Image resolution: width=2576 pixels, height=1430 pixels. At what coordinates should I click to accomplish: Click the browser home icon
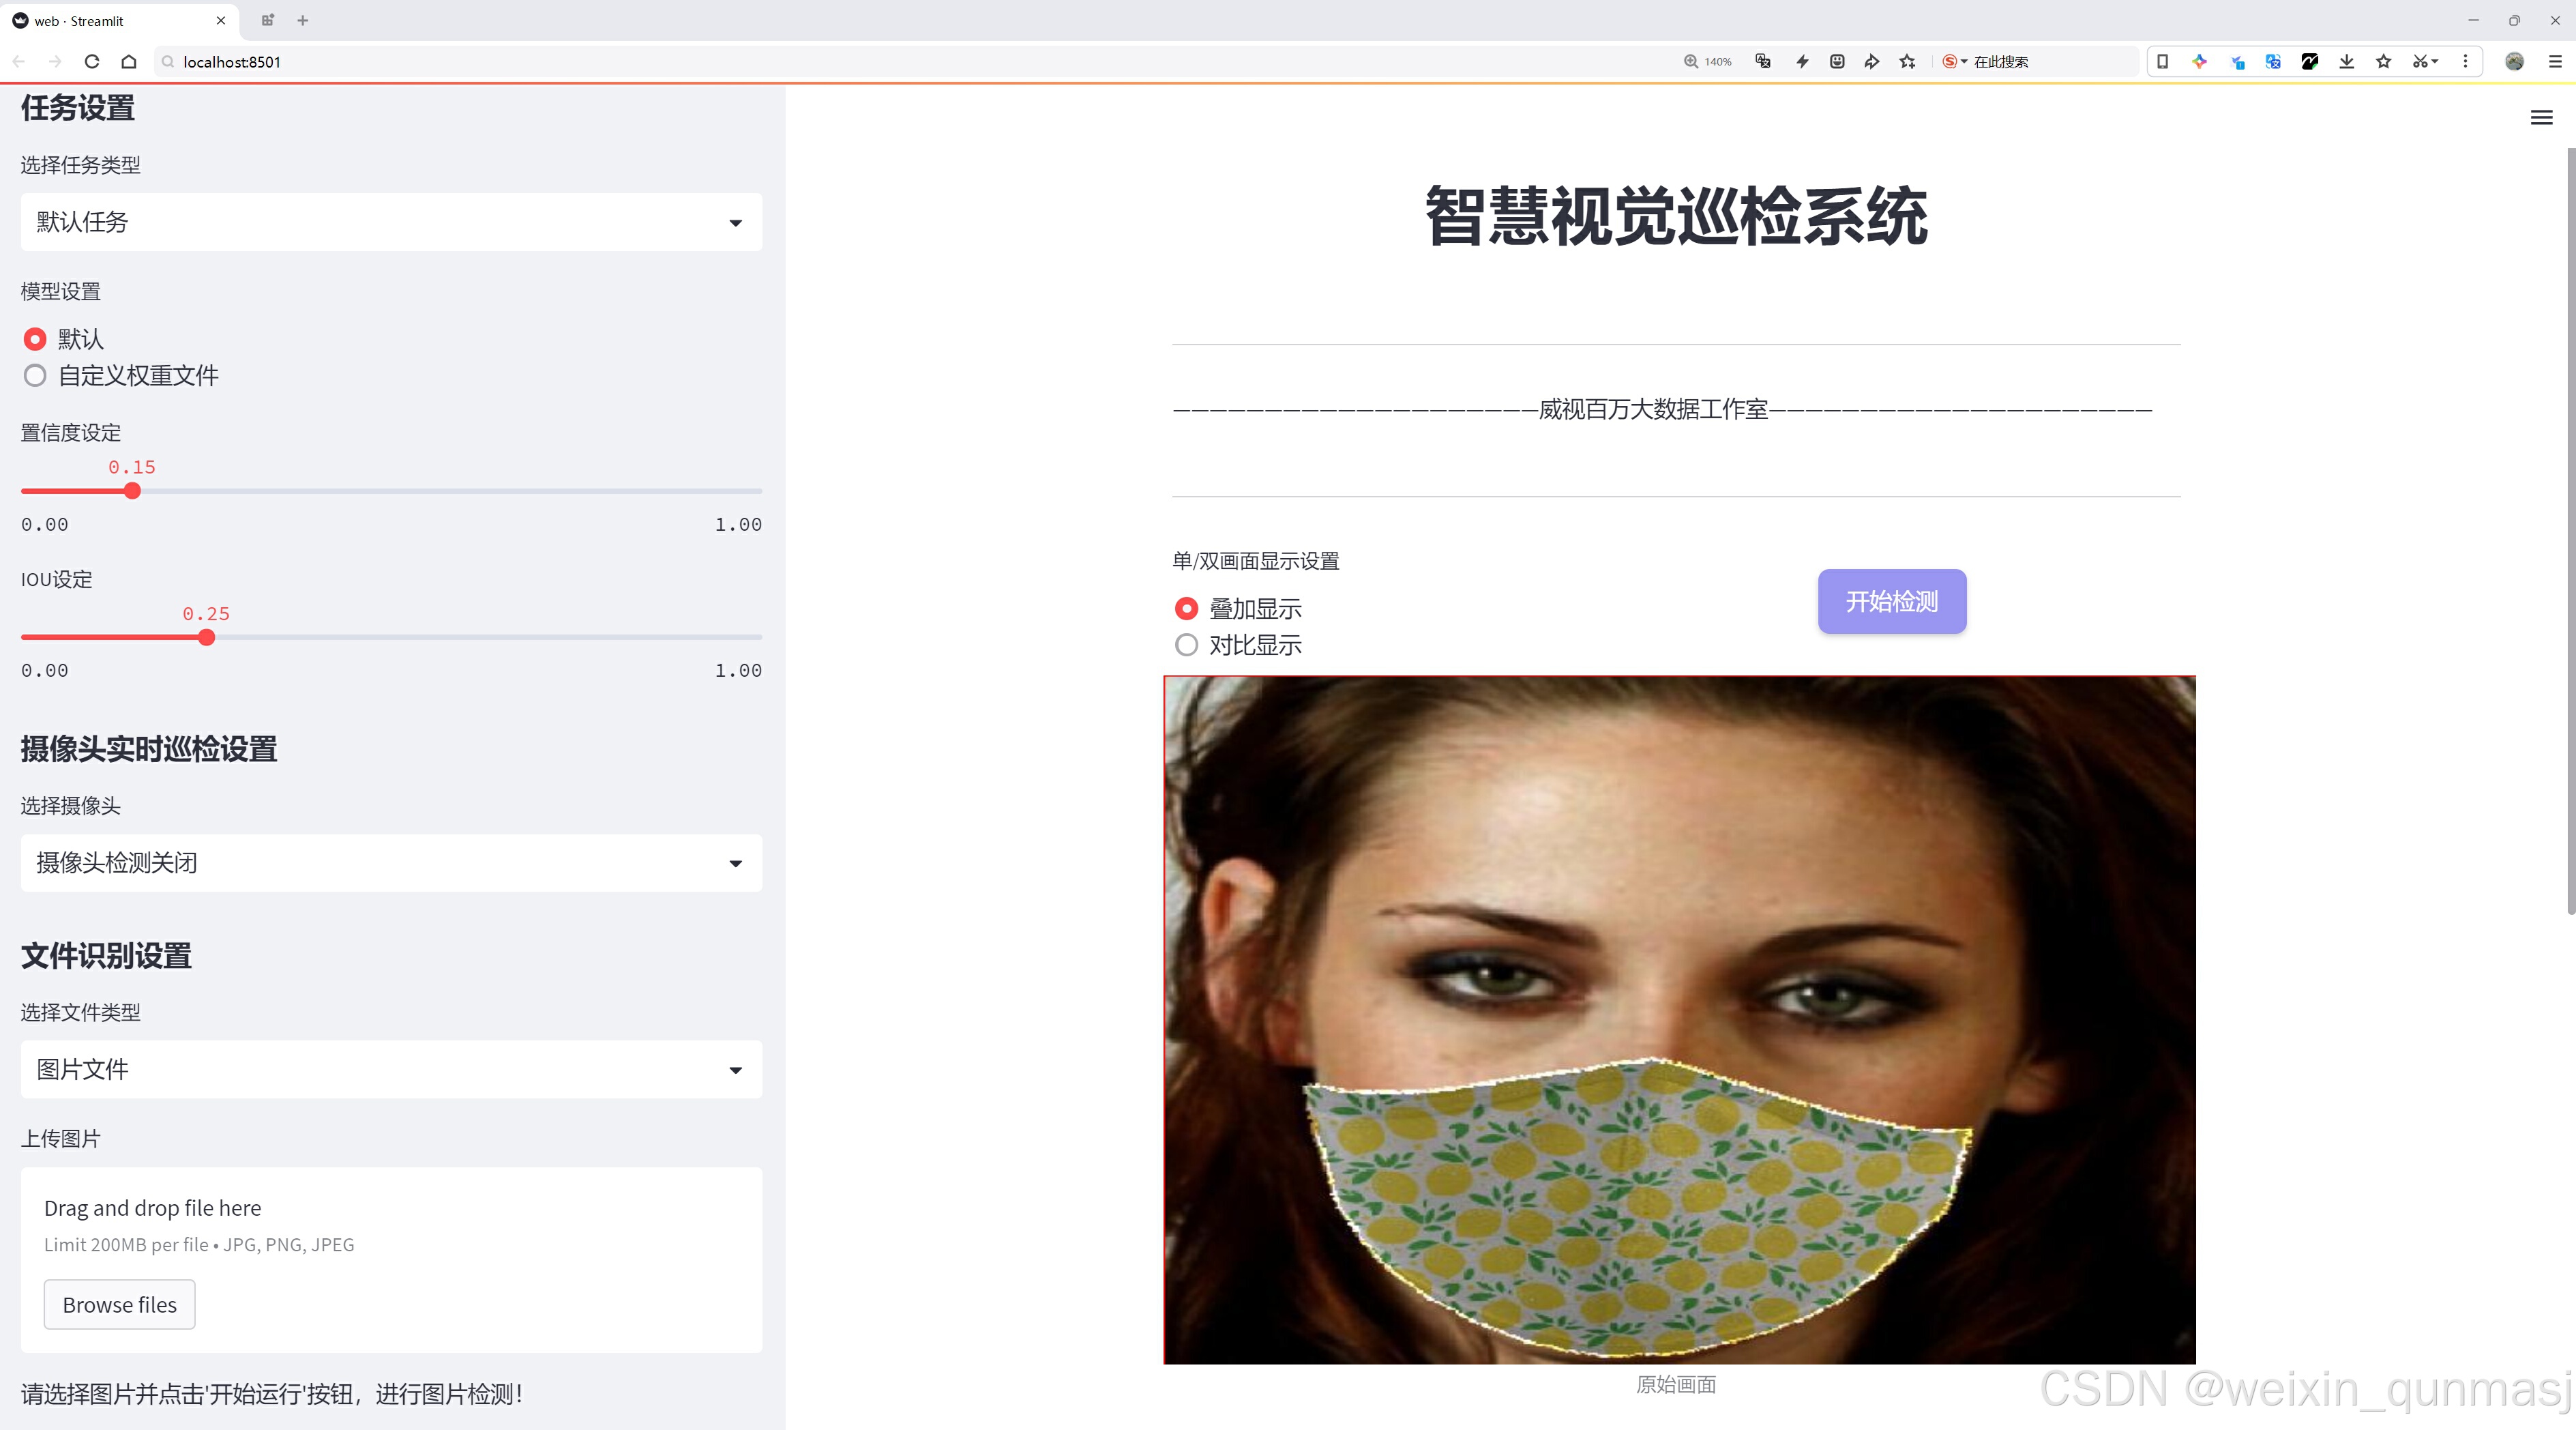pos(129,62)
